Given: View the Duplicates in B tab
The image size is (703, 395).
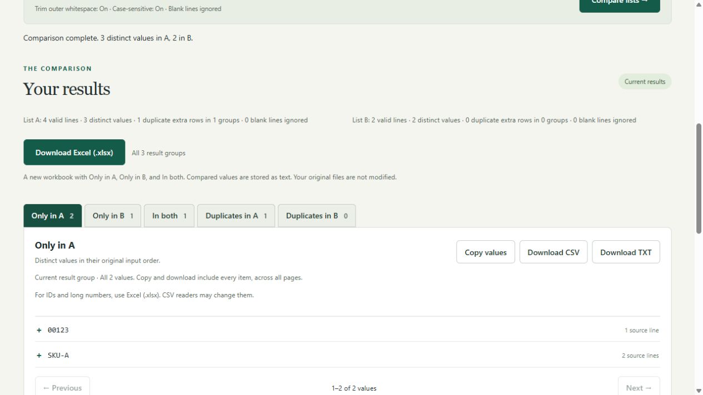Looking at the screenshot, I should (x=317, y=216).
